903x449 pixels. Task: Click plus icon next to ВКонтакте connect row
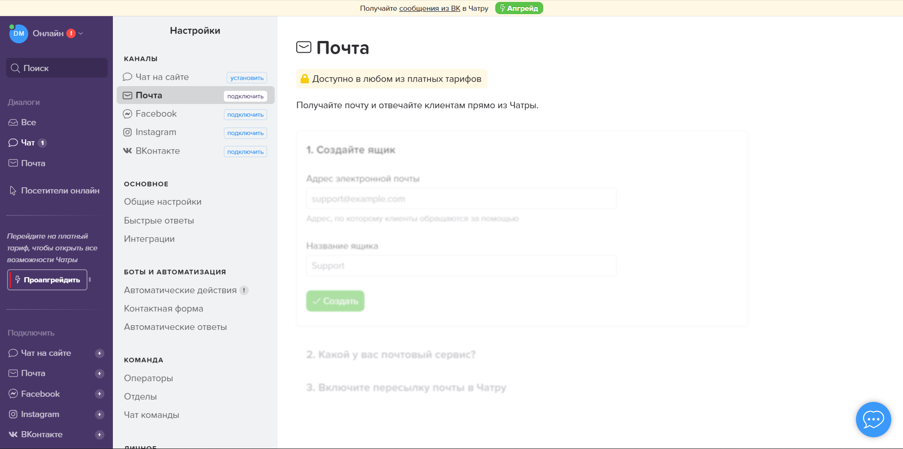pos(99,434)
